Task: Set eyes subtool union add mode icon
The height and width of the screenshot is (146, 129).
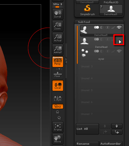Action: [x=96, y=51]
